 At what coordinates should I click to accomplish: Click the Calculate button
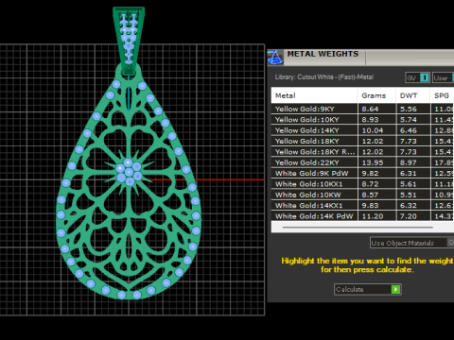click(367, 289)
